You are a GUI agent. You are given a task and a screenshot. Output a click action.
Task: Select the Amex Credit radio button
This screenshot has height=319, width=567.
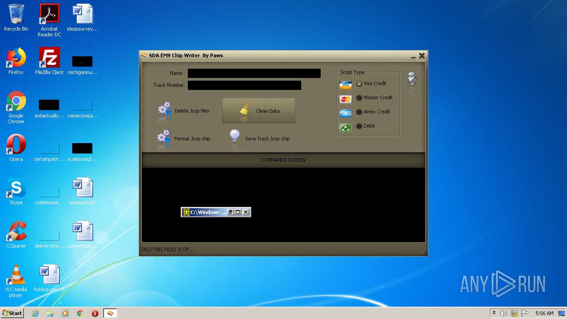[359, 112]
